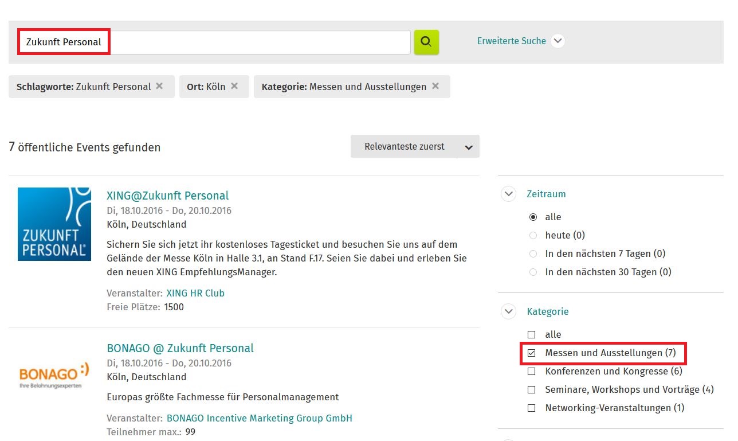Check Konferenzen und Kongresse checkbox
The image size is (738, 441).
click(x=531, y=372)
